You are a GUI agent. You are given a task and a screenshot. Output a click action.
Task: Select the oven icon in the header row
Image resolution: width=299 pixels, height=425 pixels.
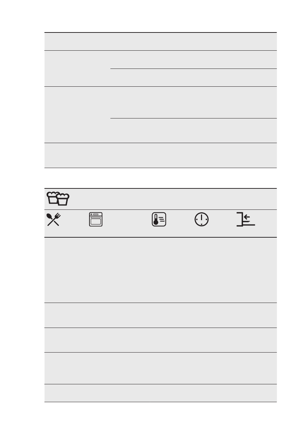tap(96, 219)
